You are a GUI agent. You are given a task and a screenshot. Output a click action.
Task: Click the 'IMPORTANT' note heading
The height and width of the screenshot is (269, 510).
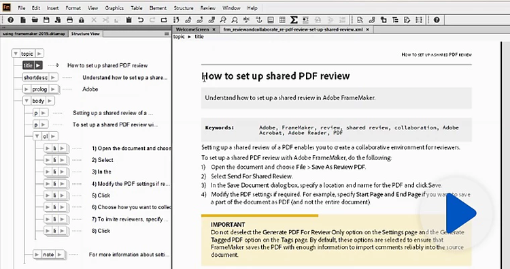(228, 224)
